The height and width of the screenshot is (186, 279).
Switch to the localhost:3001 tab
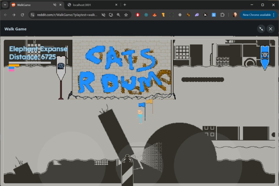tap(92, 5)
